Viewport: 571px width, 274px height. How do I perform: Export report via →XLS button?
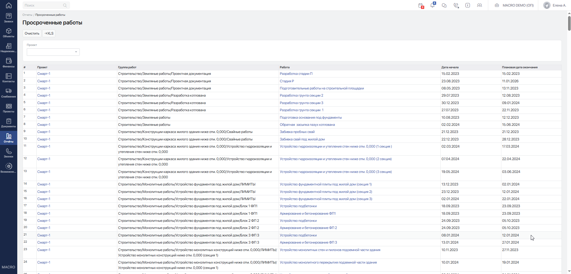(x=49, y=33)
